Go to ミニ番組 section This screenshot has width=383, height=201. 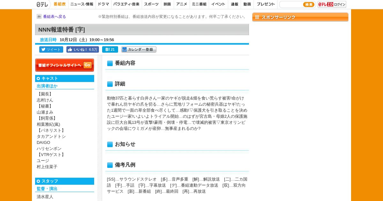coord(199,4)
